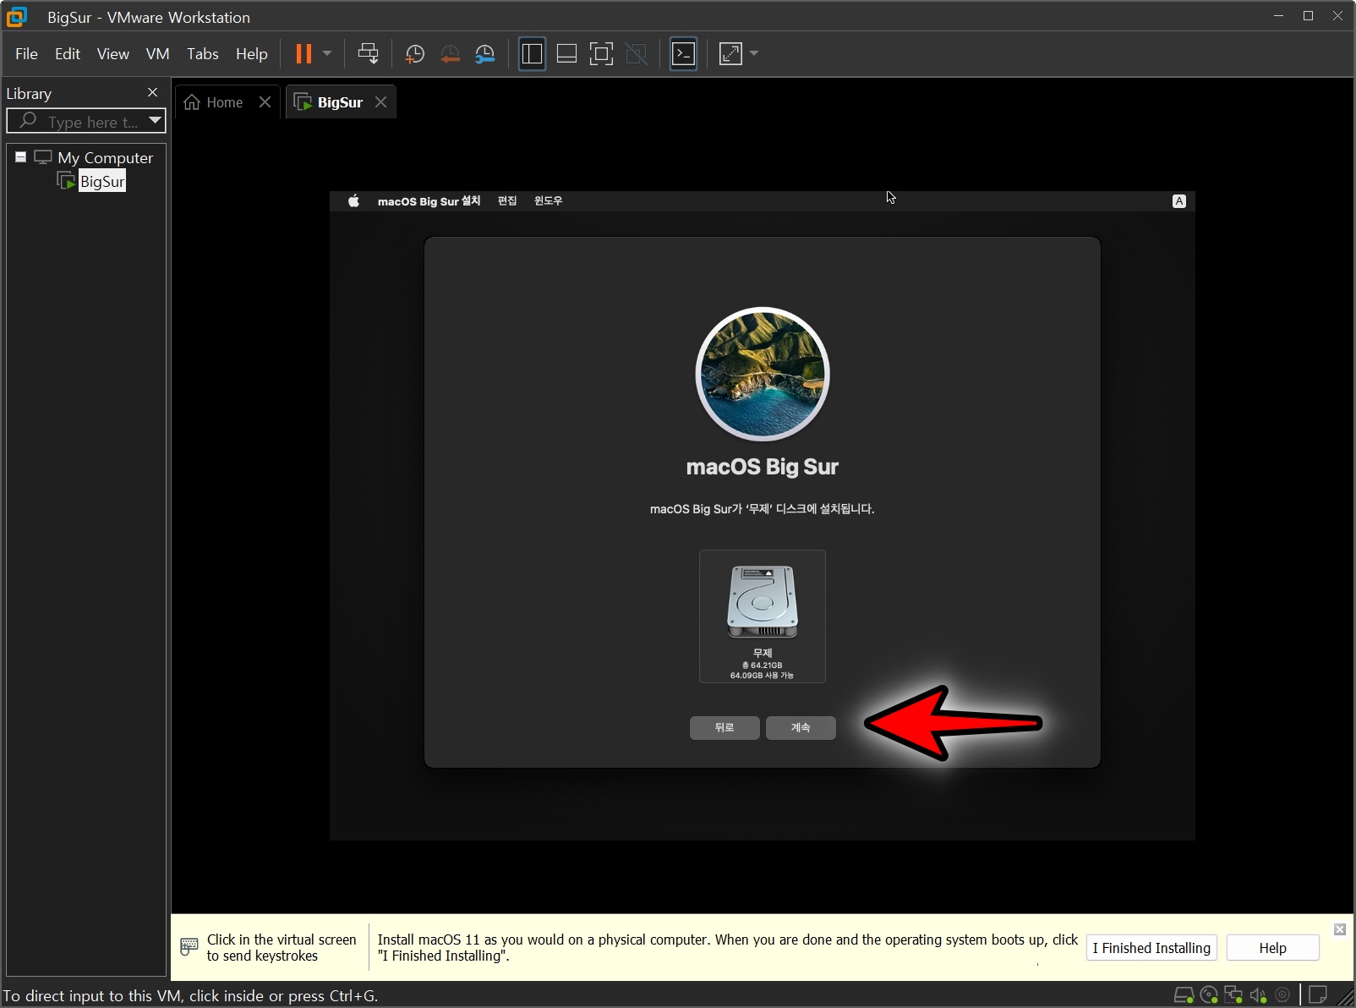The width and height of the screenshot is (1356, 1008).
Task: Dismiss the install hint bar
Action: 1340,929
